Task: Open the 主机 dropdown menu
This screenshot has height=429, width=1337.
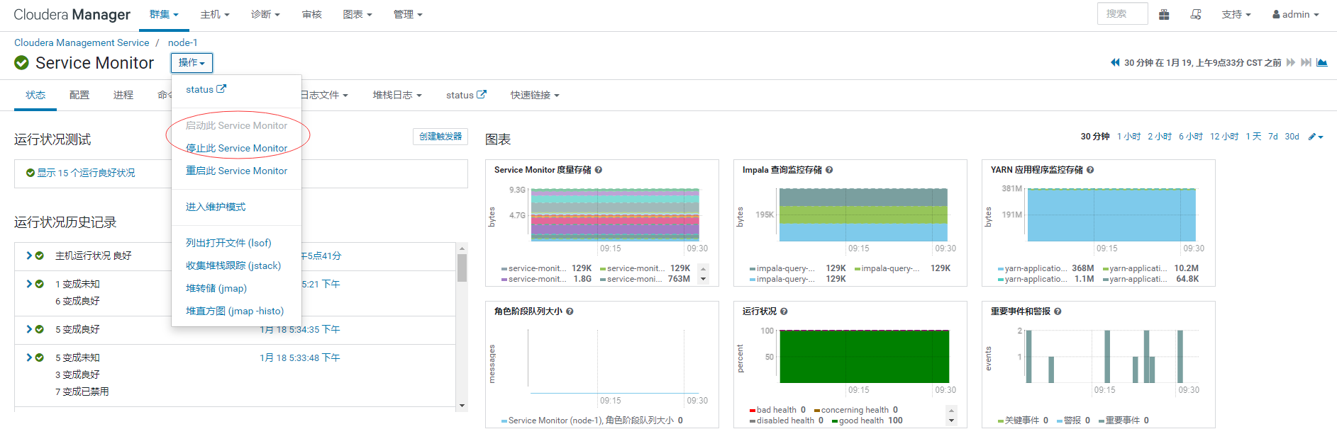Action: (x=215, y=14)
